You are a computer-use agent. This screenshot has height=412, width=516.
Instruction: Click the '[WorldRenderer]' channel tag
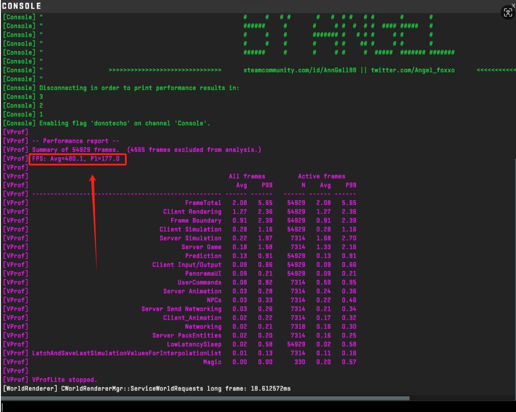[x=30, y=388]
